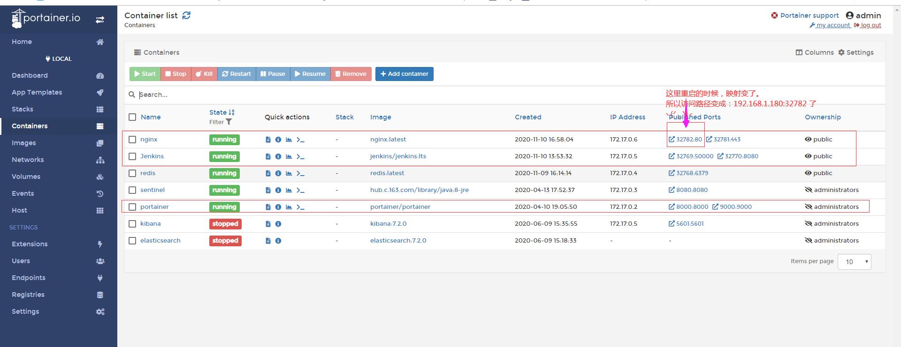Viewport: 901px width, 347px height.
Task: Click the Pause button
Action: point(273,74)
